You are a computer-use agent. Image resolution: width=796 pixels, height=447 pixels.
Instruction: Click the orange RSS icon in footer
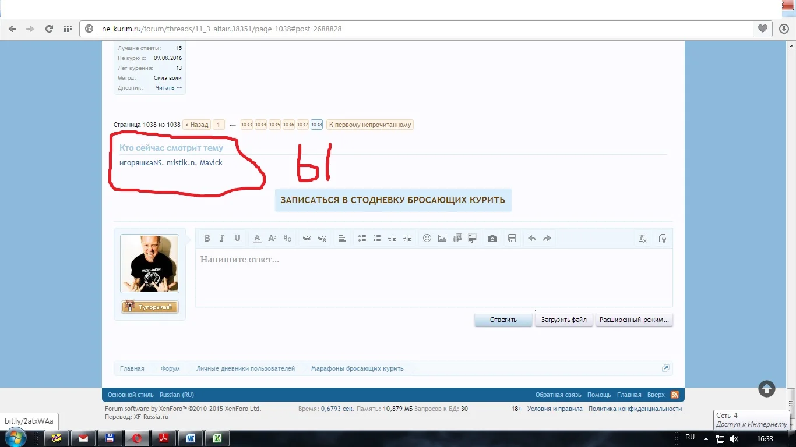675,394
